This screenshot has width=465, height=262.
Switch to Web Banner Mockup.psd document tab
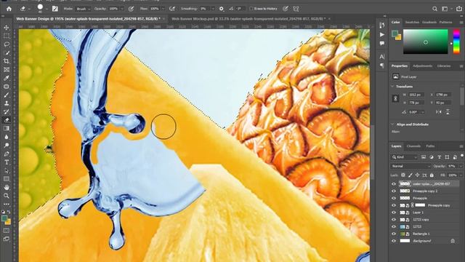[248, 19]
